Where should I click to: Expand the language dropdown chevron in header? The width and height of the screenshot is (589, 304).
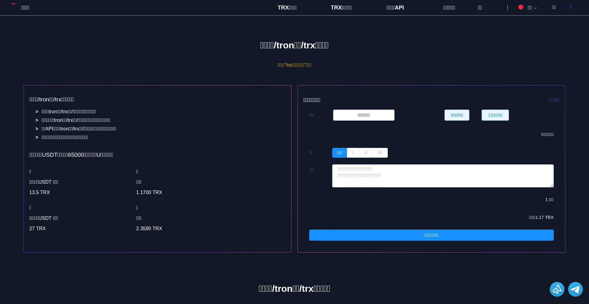pos(535,8)
